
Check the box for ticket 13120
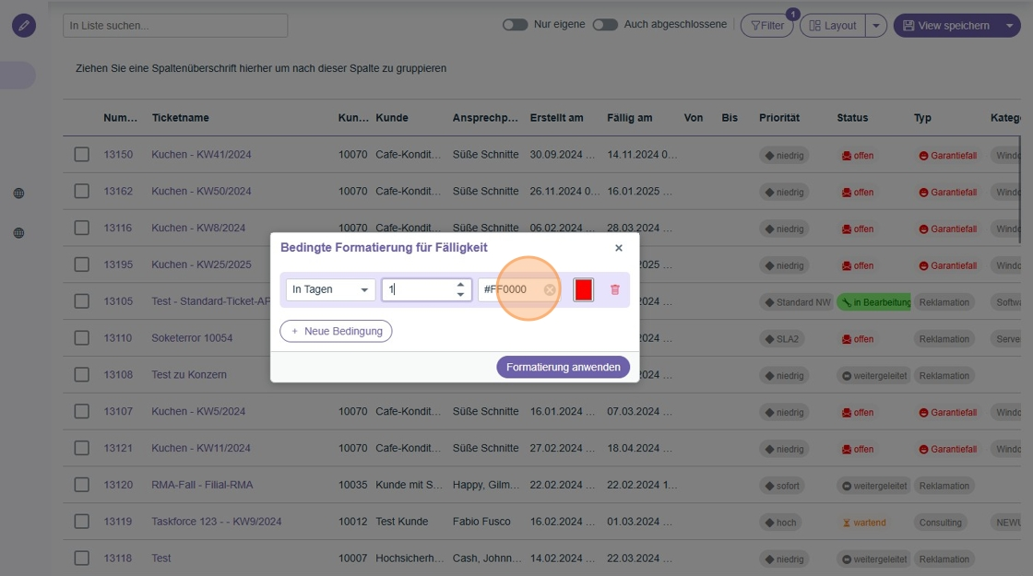(82, 485)
